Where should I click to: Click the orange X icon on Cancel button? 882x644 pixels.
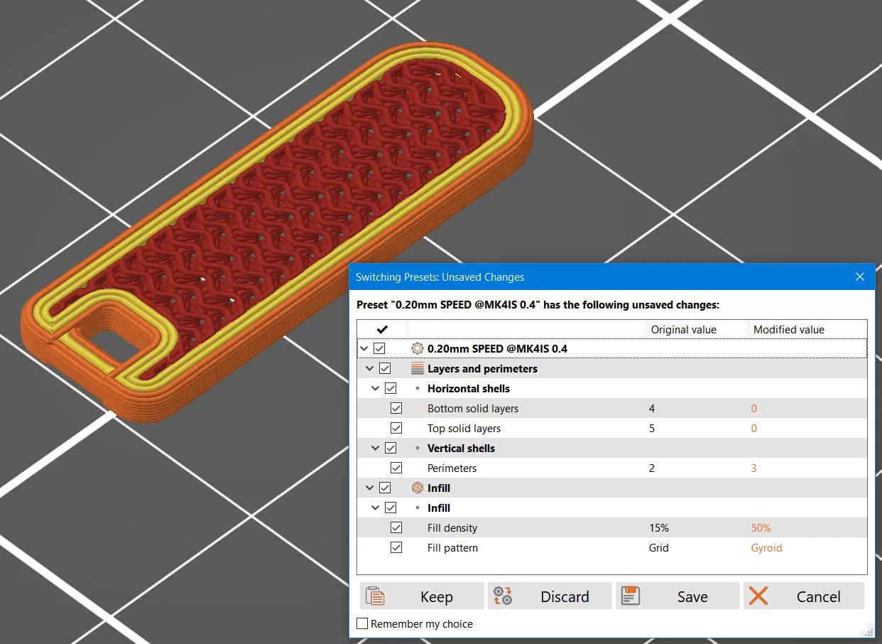coord(758,596)
